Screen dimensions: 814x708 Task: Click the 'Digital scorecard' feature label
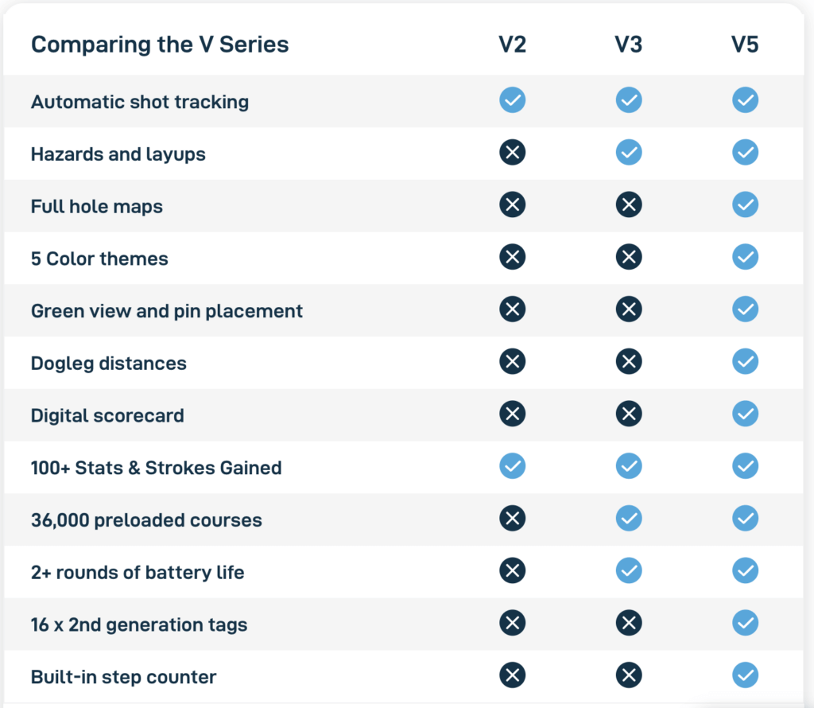pos(107,415)
